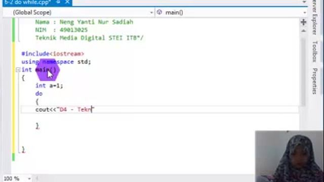Open the Server Explorer side panel
This screenshot has width=324, height=182.
pyautogui.click(x=314, y=18)
